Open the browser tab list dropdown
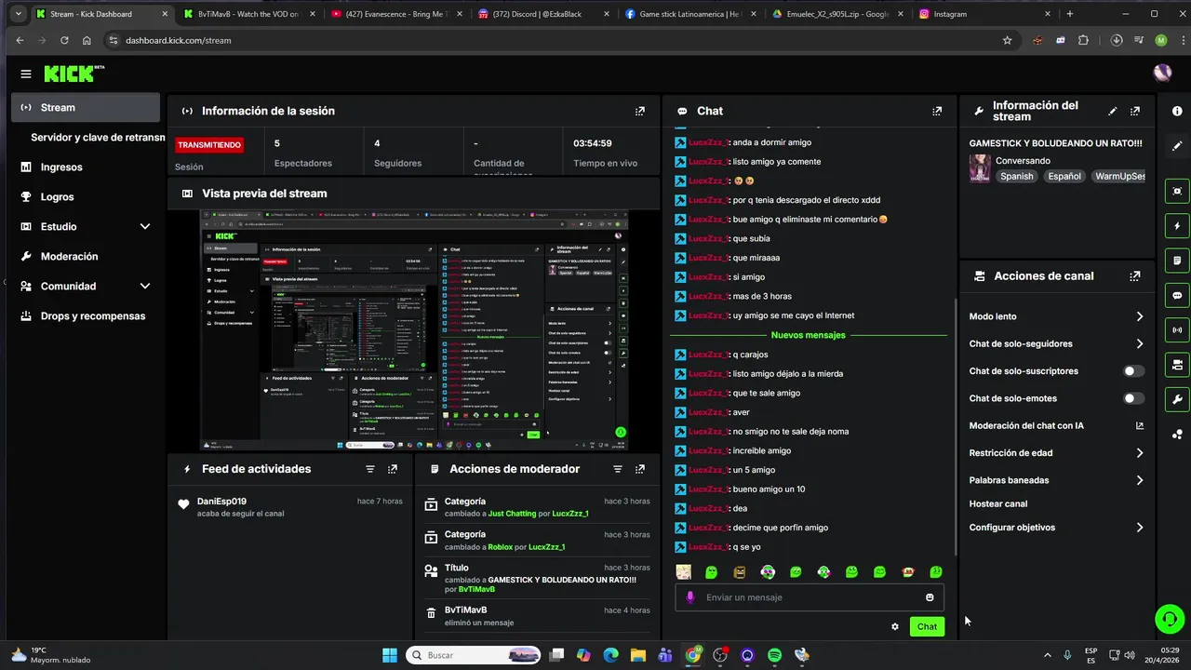 [18, 14]
